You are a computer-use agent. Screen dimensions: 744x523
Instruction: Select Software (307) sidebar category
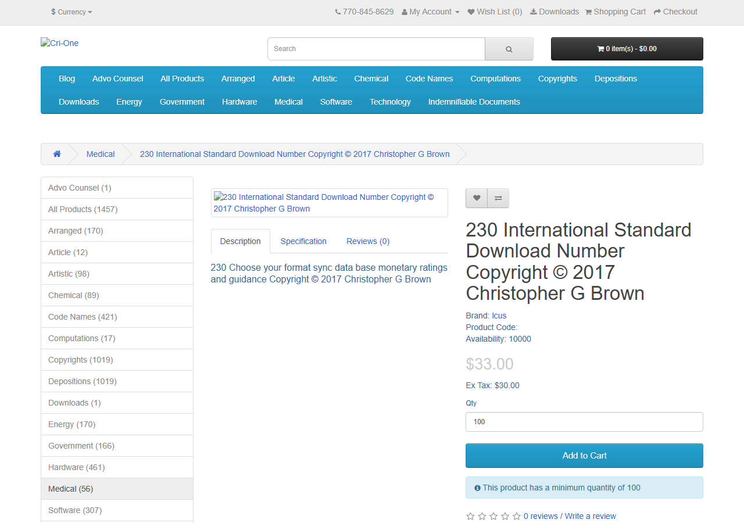117,510
